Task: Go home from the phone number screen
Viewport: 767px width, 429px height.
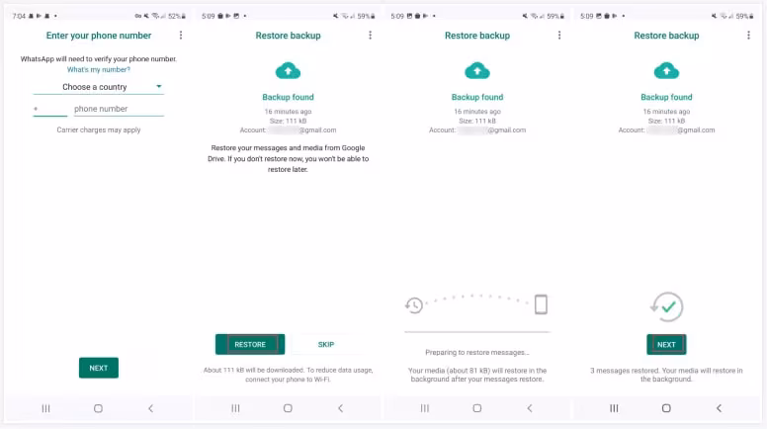Action: [98, 408]
